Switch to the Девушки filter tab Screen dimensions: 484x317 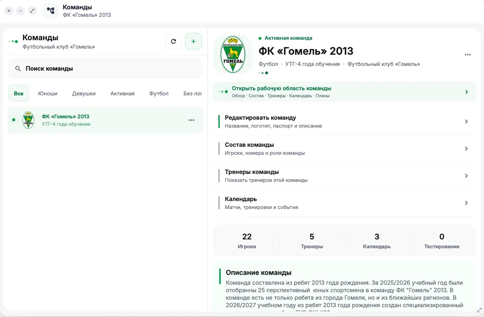click(x=84, y=94)
